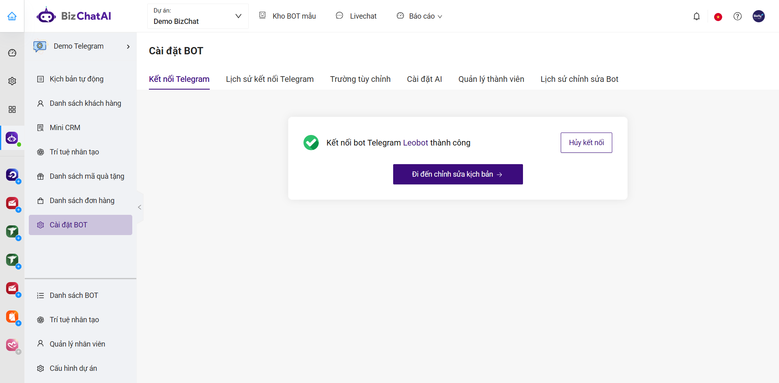Click the green success checkmark icon
The width and height of the screenshot is (779, 383).
(311, 143)
